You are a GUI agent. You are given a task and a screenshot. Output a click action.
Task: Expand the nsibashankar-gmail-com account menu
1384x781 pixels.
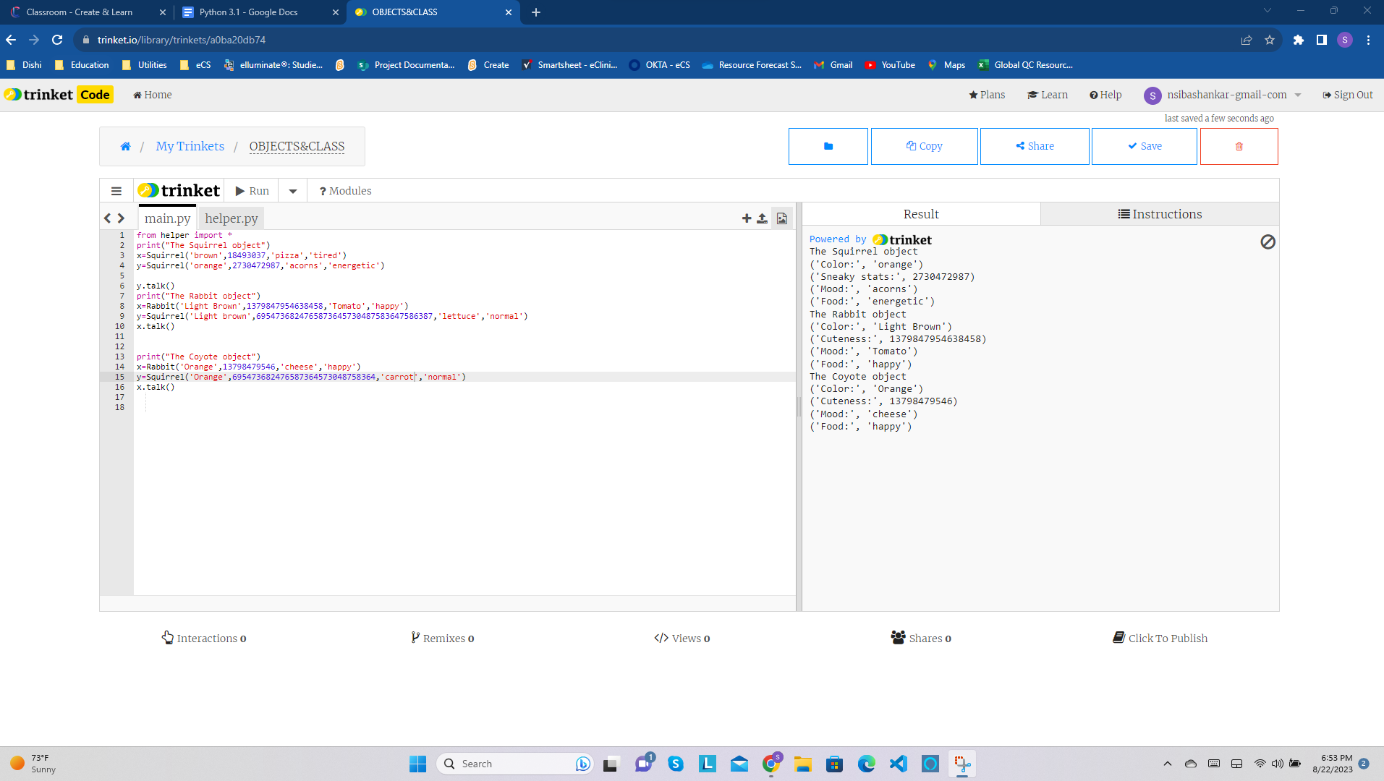(x=1223, y=95)
